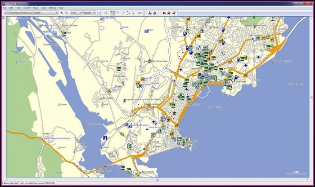Click the Miraflores Locks parking marker

[40, 26]
